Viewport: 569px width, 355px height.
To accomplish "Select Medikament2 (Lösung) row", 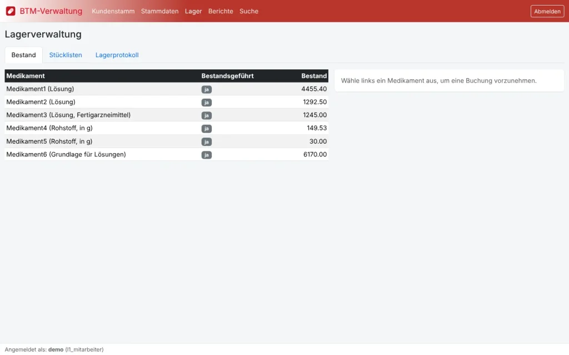I will [167, 102].
